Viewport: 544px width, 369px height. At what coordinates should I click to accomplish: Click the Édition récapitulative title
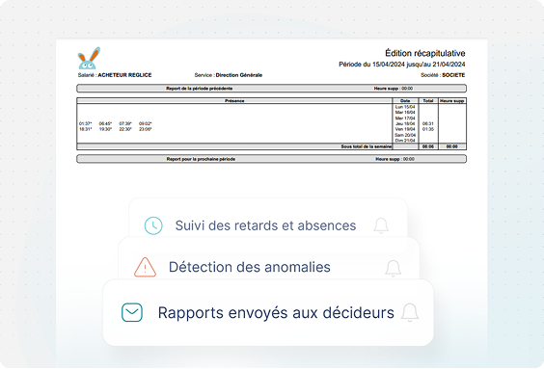(425, 53)
